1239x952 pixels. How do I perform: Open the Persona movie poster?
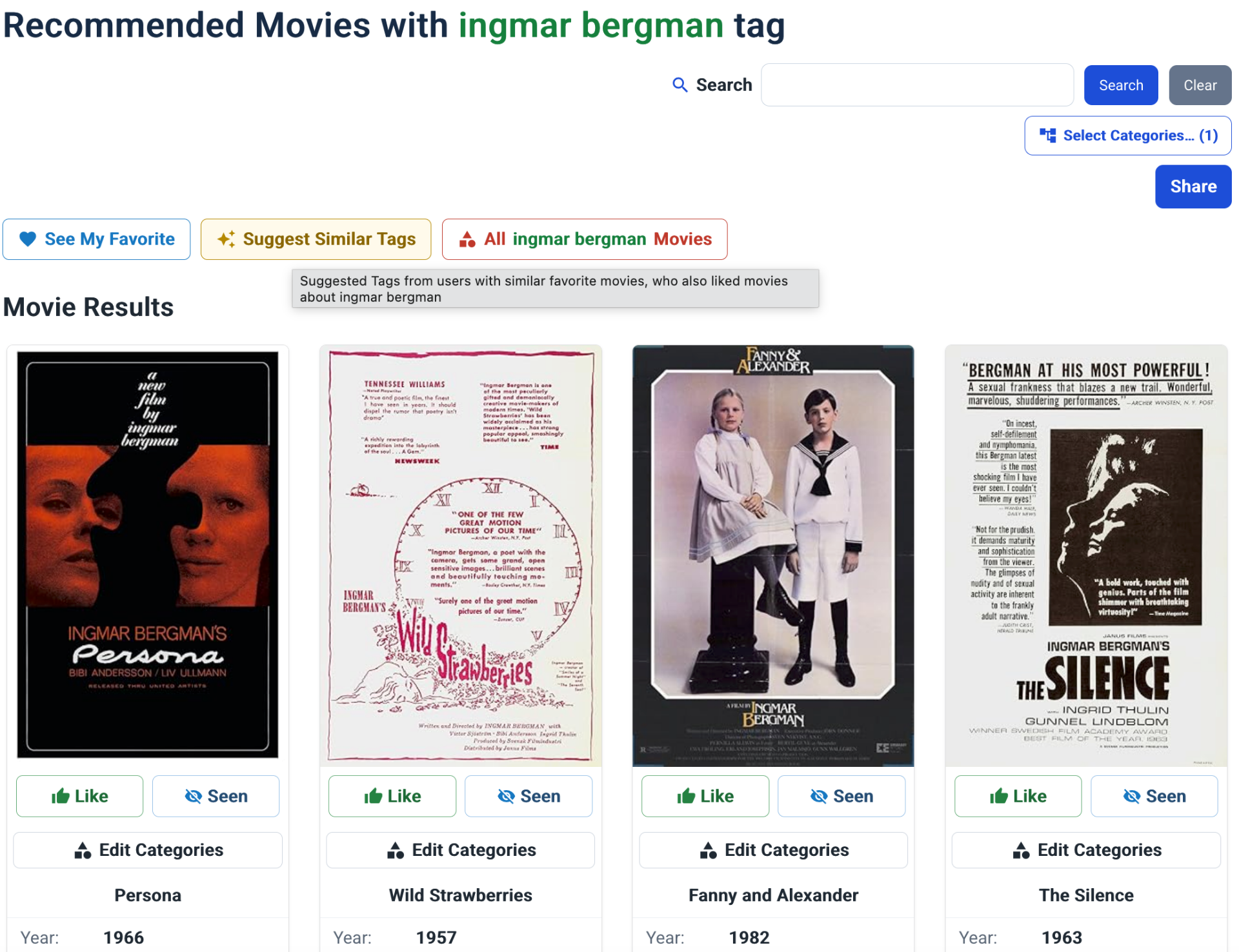click(148, 555)
